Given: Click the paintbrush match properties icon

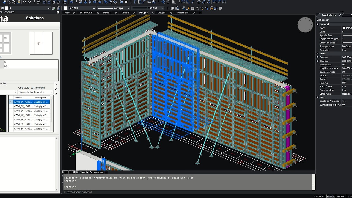Looking at the screenshot, I should [x=19, y=2].
